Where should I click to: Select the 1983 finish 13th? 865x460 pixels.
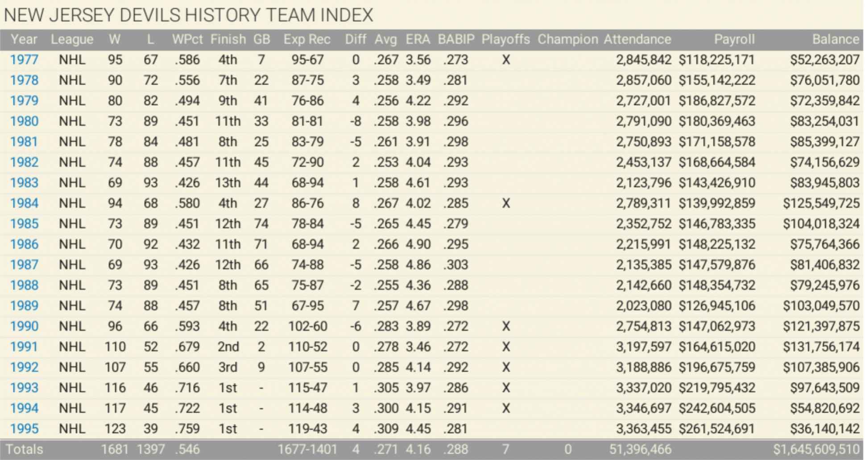[x=228, y=183]
